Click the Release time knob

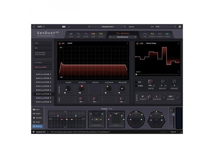pyautogui.click(x=122, y=98)
